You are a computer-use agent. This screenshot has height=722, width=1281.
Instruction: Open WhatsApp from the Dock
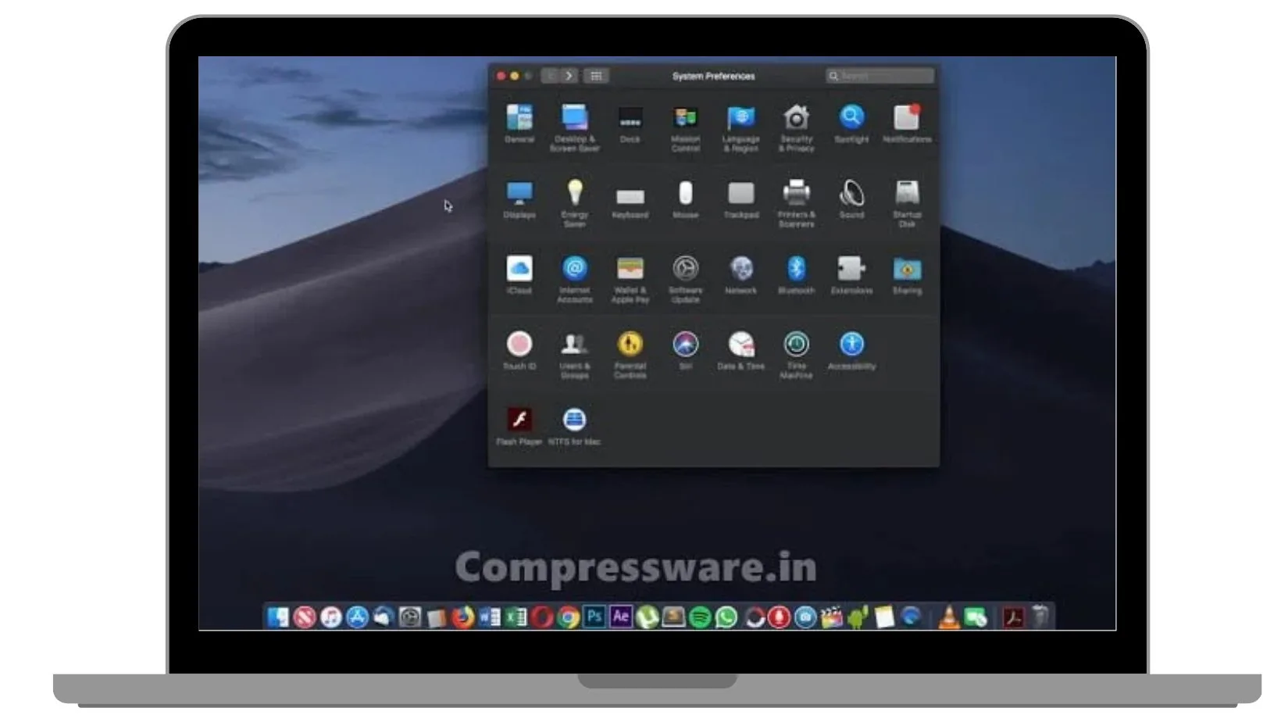point(726,617)
